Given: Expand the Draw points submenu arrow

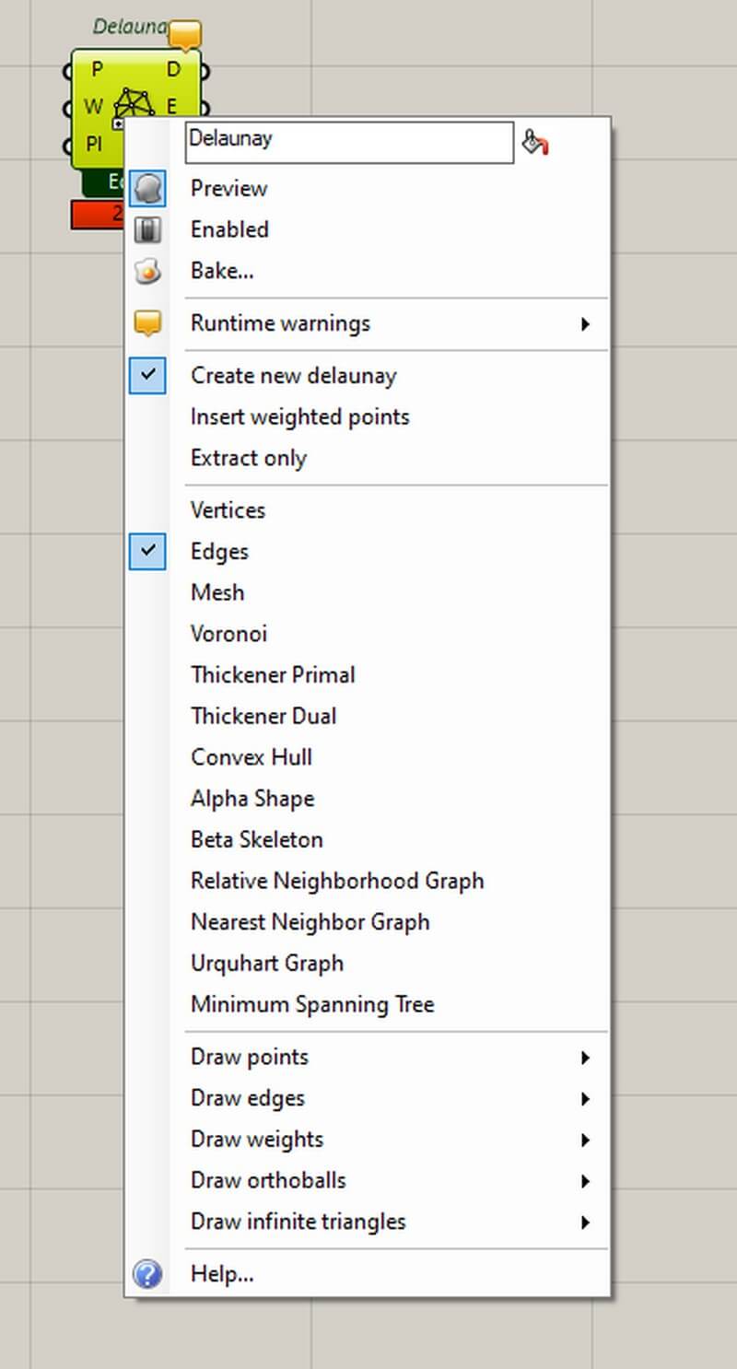Looking at the screenshot, I should coord(584,1058).
